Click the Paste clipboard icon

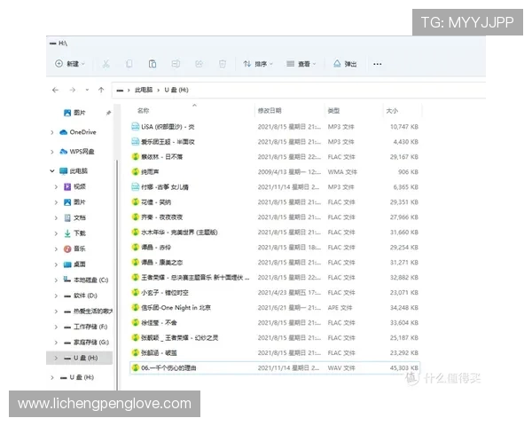tap(153, 64)
